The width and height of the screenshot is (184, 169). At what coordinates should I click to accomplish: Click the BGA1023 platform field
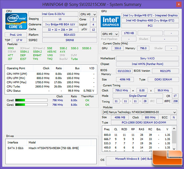click(70, 35)
